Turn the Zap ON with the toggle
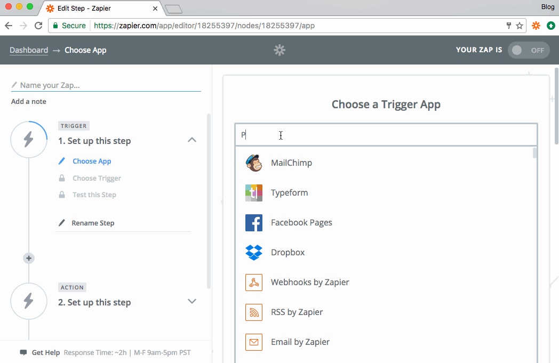559x363 pixels. (x=529, y=50)
